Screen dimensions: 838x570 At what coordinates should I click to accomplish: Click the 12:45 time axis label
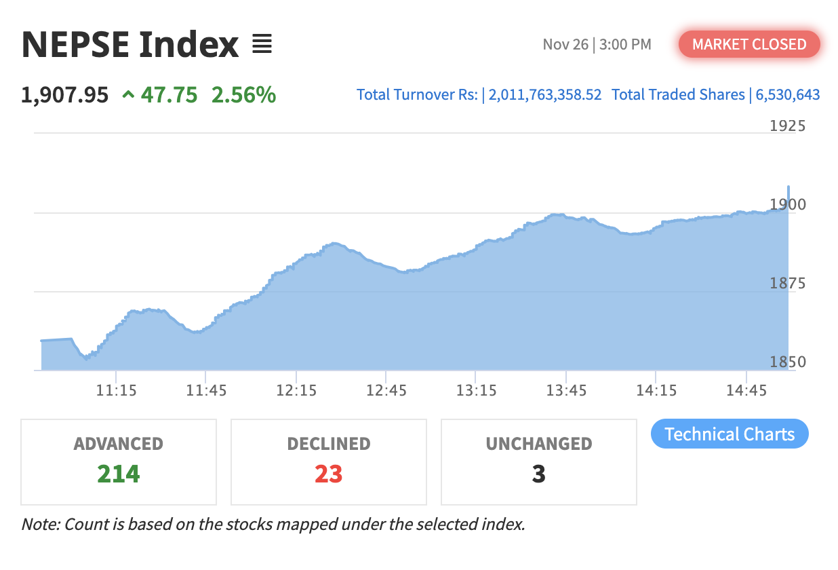(x=385, y=390)
